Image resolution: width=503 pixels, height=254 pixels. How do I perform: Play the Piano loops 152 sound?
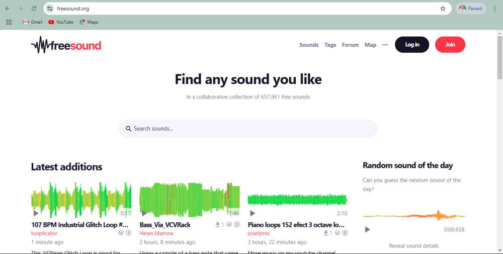(253, 213)
